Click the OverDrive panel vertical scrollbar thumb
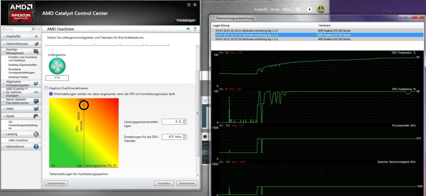The image size is (426, 196). pyautogui.click(x=197, y=113)
